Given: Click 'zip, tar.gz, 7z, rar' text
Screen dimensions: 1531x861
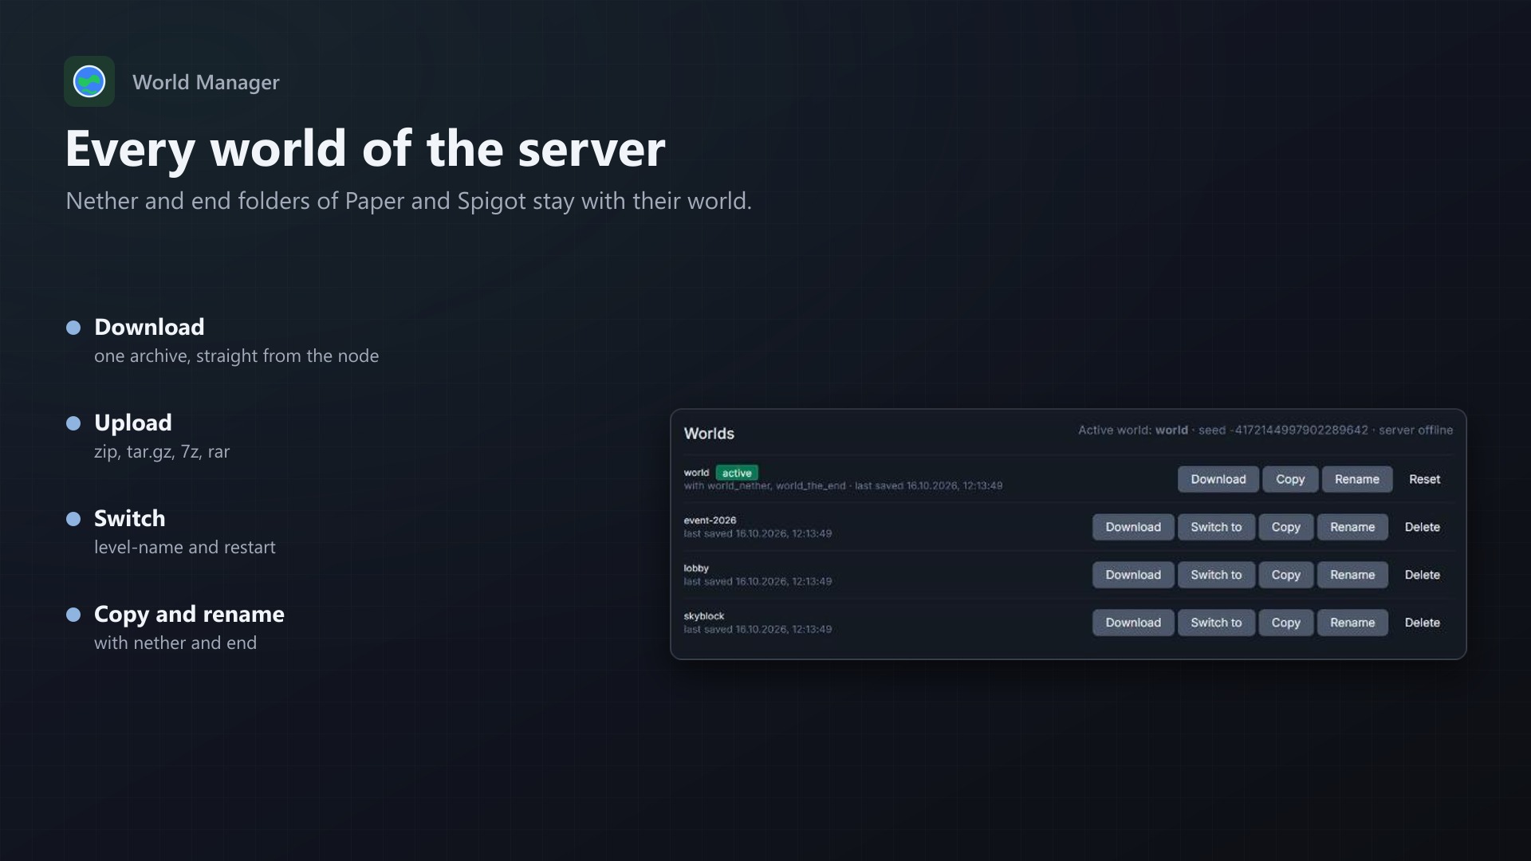Looking at the screenshot, I should pos(162,452).
